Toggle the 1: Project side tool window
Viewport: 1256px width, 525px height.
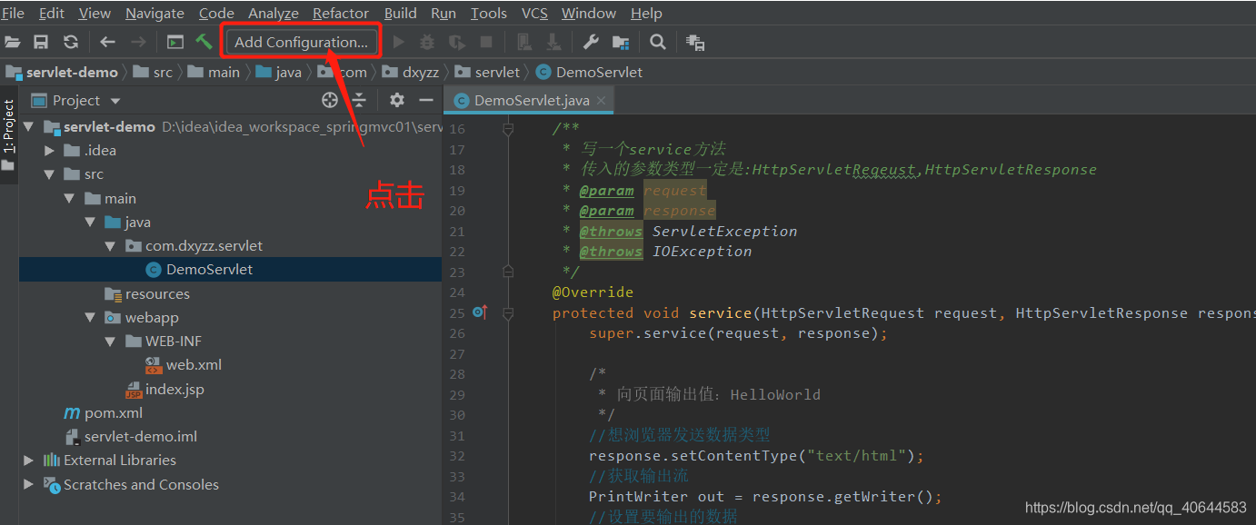coord(8,135)
